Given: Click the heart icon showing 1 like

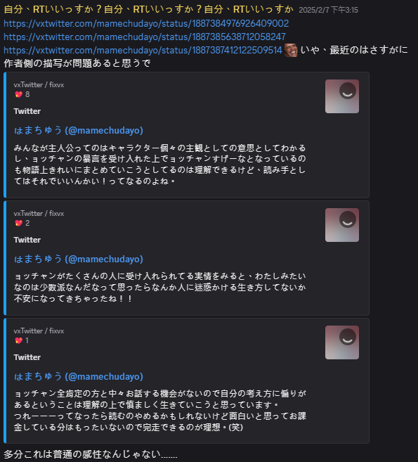Looking at the screenshot, I should click(x=18, y=340).
